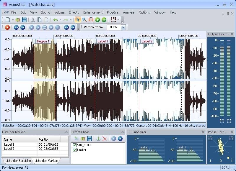This screenshot has width=236, height=171.
Task: Click the Position column header
Action: point(44,139)
